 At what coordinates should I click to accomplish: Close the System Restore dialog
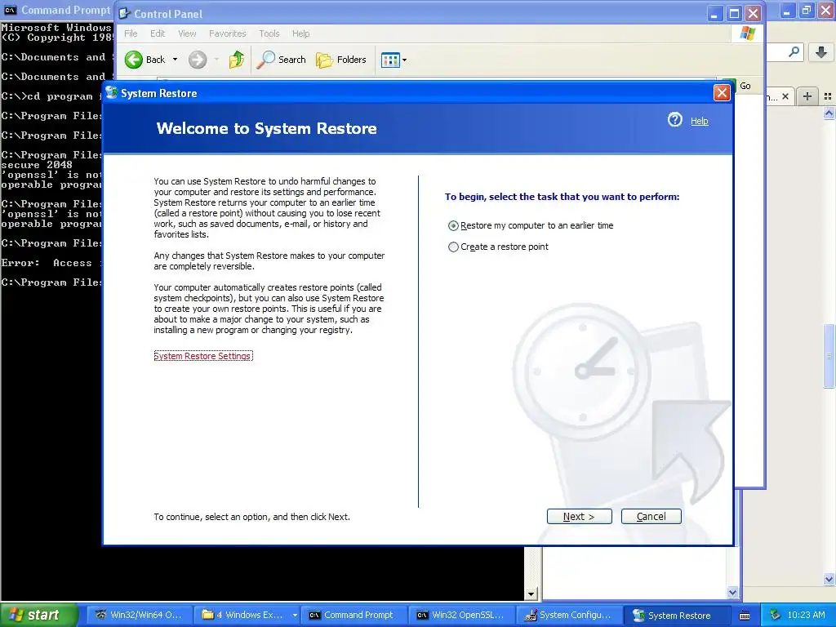(722, 93)
